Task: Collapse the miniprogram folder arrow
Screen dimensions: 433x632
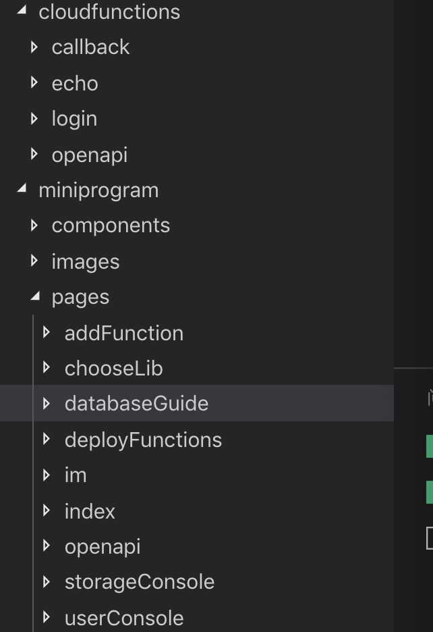Action: pos(22,190)
